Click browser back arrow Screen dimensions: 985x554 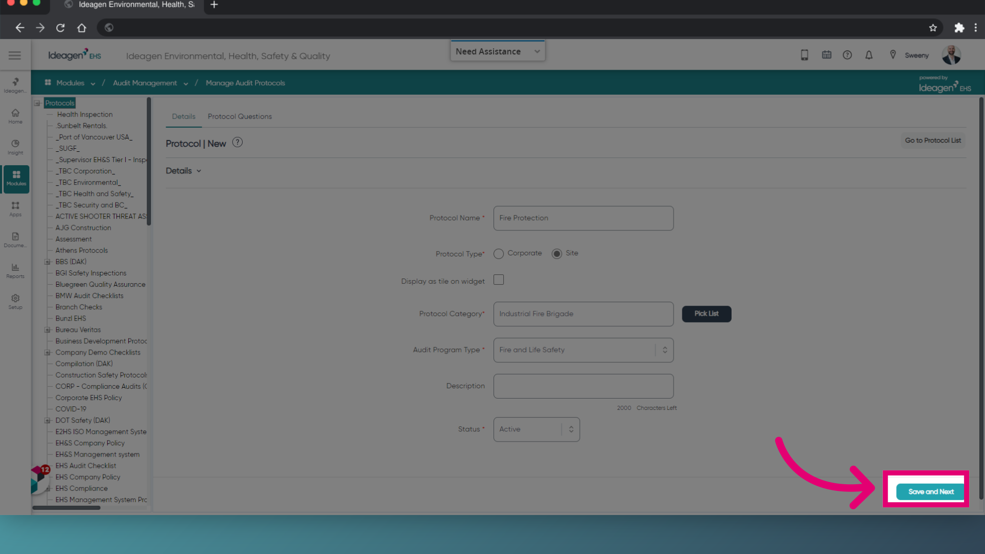coord(19,28)
